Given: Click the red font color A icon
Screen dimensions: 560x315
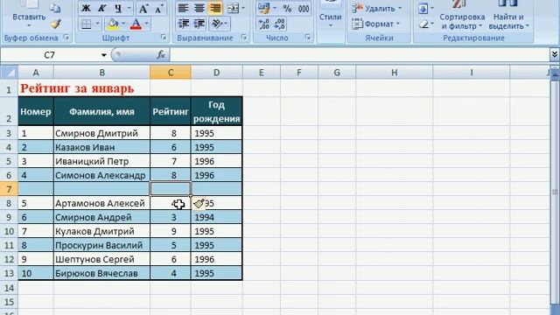Looking at the screenshot, I should (136, 24).
